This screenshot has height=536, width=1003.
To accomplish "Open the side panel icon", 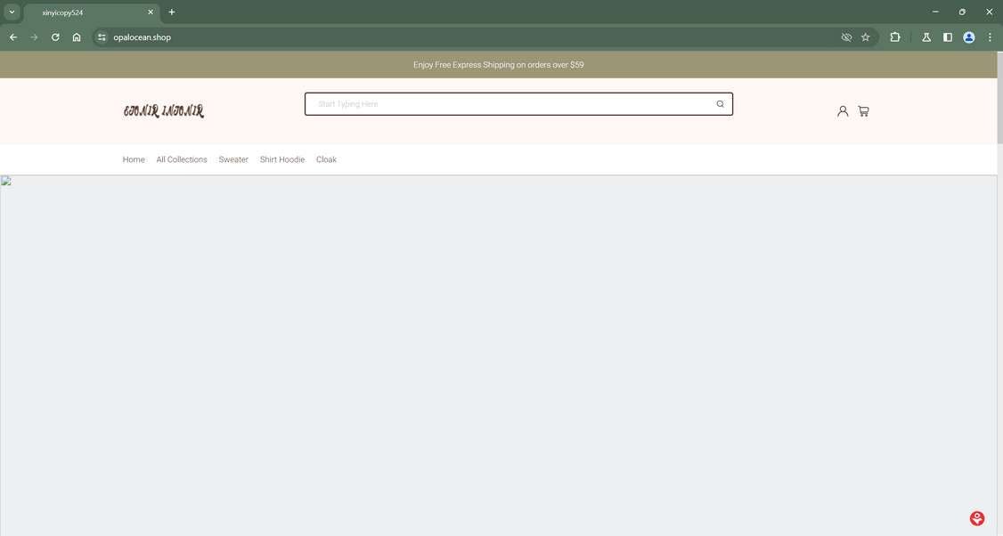I will coord(946,37).
